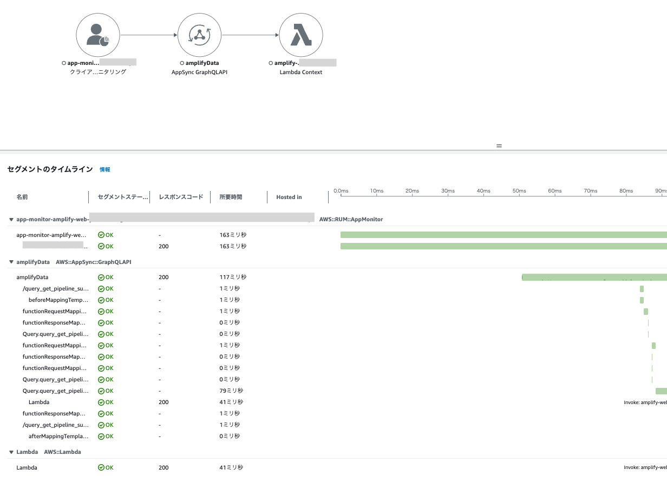This screenshot has width=667, height=482.
Task: Click the 40ms timeline axis label
Action: [x=483, y=191]
